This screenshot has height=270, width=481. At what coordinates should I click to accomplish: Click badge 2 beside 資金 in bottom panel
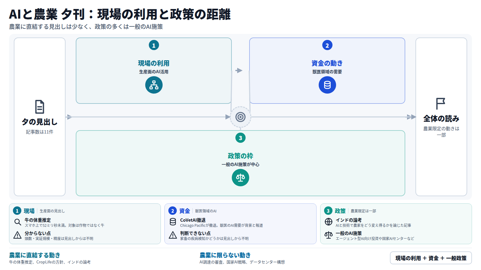173,211
